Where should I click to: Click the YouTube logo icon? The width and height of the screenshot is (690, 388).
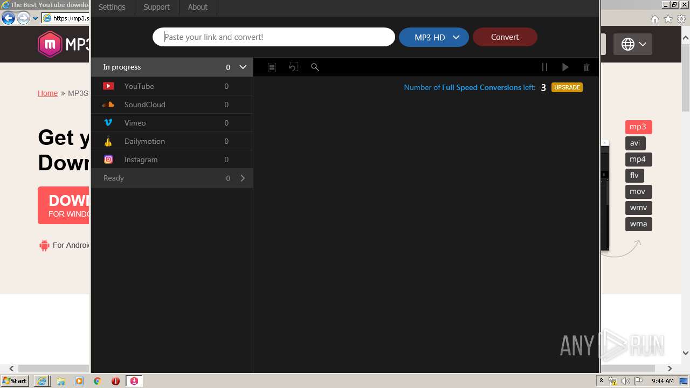108,86
